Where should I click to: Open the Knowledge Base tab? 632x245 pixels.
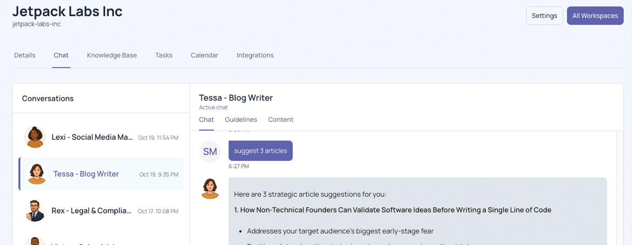point(112,55)
